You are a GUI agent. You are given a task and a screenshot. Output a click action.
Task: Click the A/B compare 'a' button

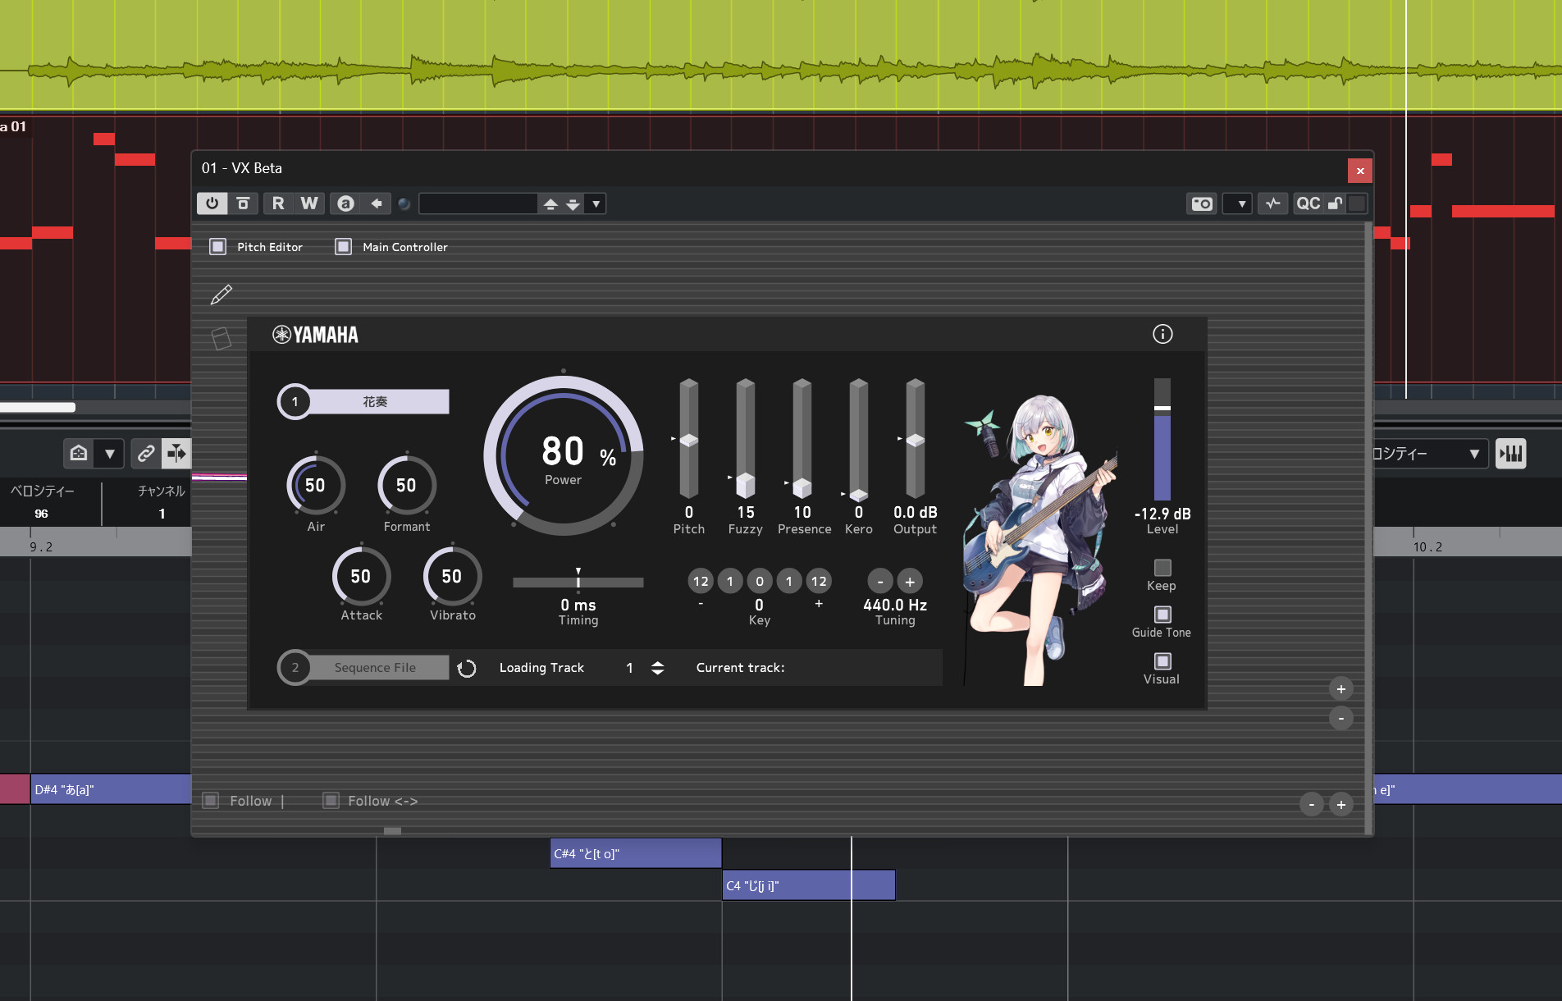tap(345, 203)
